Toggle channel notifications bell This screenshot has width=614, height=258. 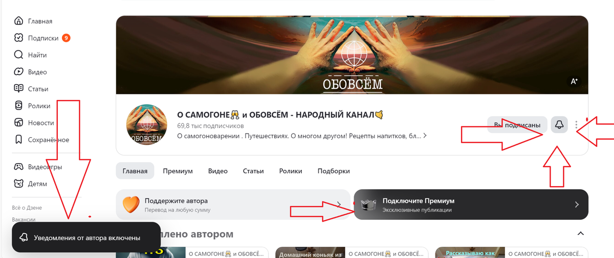coord(559,125)
